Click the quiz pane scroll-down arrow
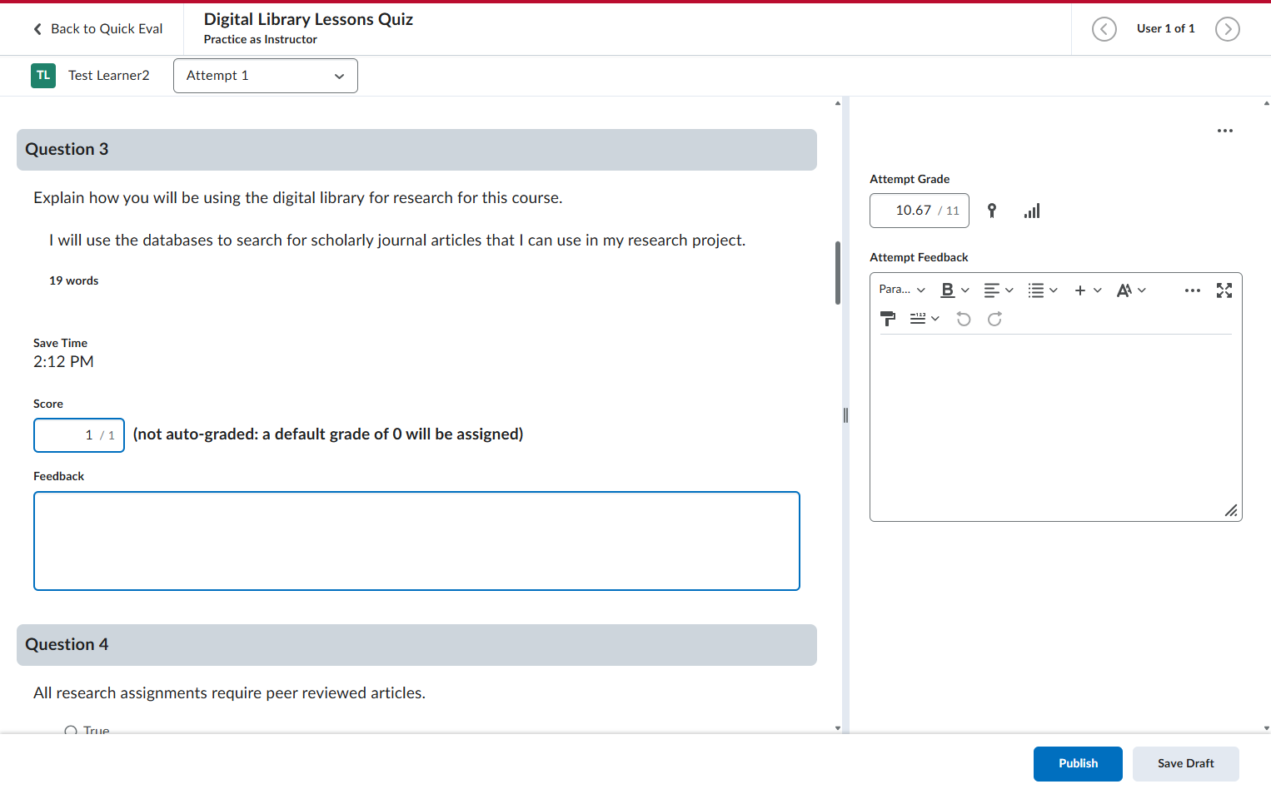 (838, 728)
